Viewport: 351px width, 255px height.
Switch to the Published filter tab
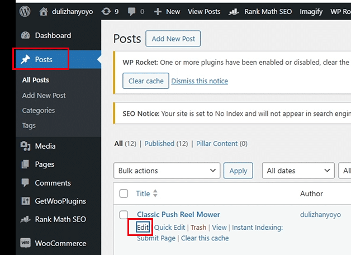[159, 144]
